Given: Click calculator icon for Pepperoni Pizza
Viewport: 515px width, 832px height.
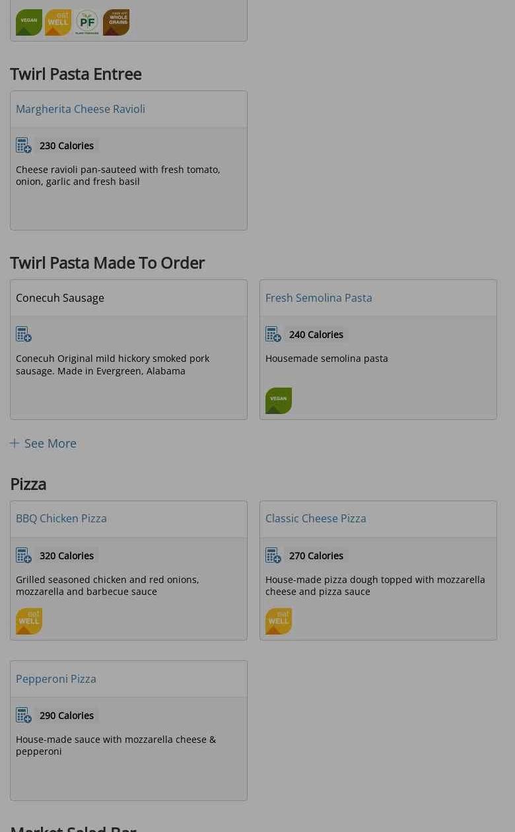Looking at the screenshot, I should coord(24,716).
